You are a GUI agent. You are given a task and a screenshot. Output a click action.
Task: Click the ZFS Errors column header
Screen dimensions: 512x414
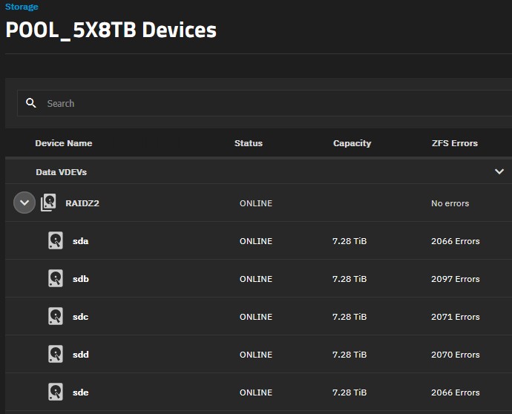click(455, 143)
